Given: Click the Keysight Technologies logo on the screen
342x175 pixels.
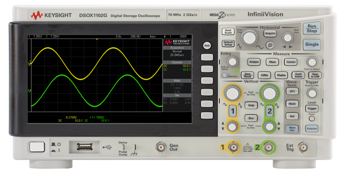Looking at the screenshot, I should click(x=177, y=42).
